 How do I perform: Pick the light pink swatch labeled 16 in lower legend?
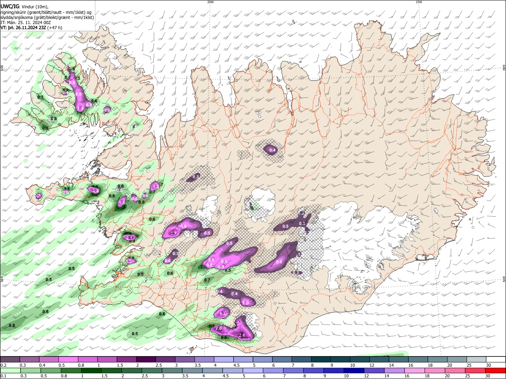tap(414, 370)
